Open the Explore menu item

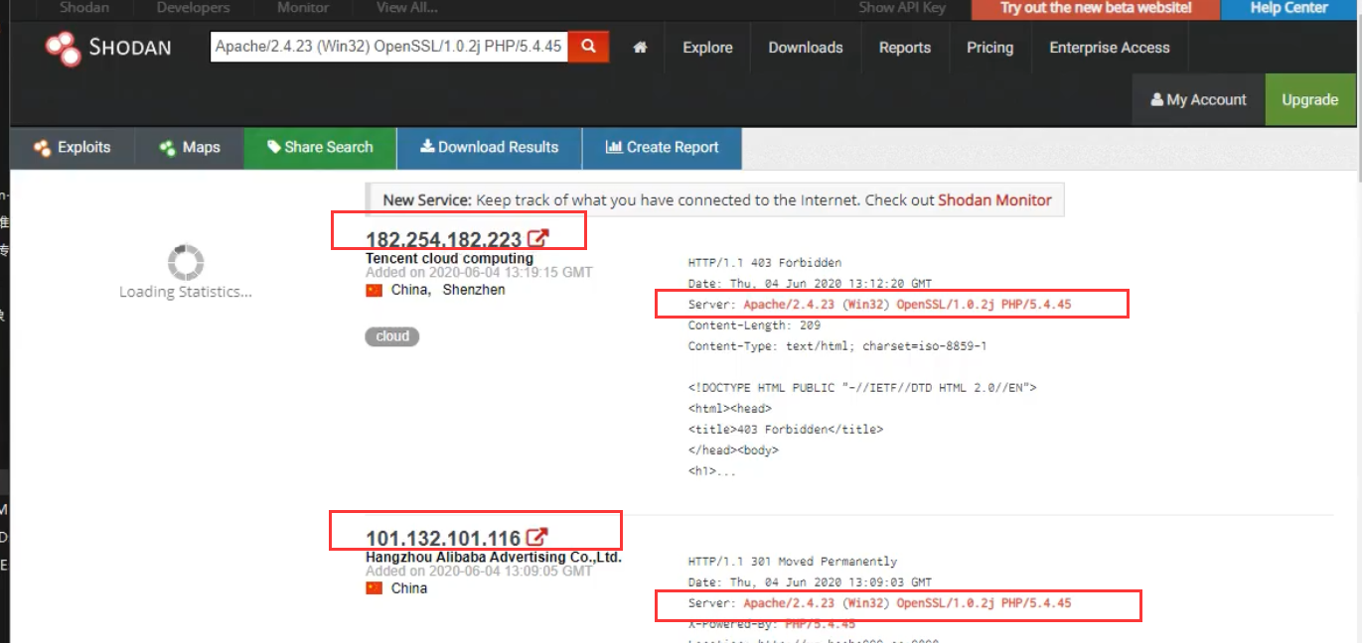tap(707, 48)
